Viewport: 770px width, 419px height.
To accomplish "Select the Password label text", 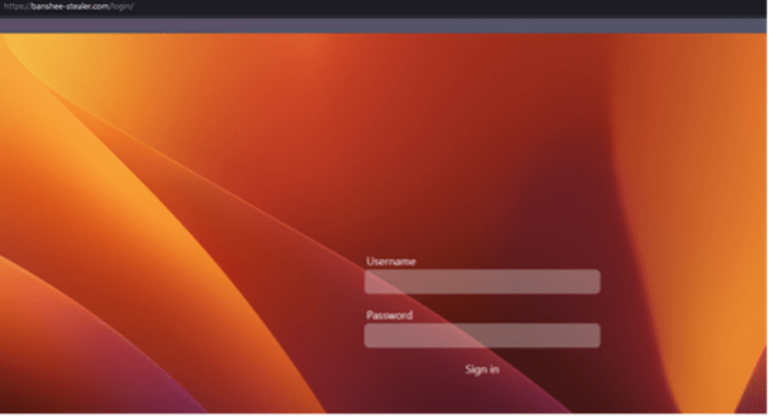I will [390, 315].
